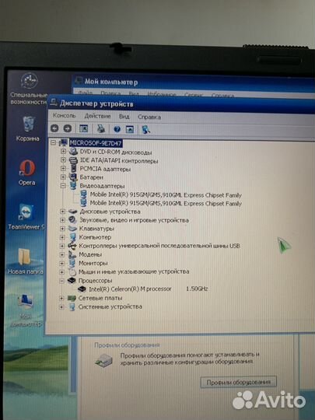The height and width of the screenshot is (420, 315).
Task: Expand the Батареи node
Action: click(x=63, y=177)
